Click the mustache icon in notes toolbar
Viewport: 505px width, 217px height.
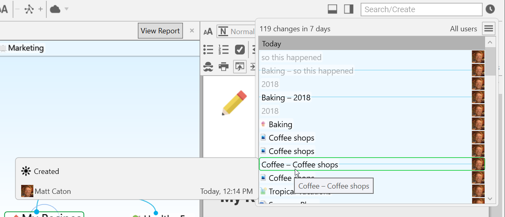(x=208, y=66)
